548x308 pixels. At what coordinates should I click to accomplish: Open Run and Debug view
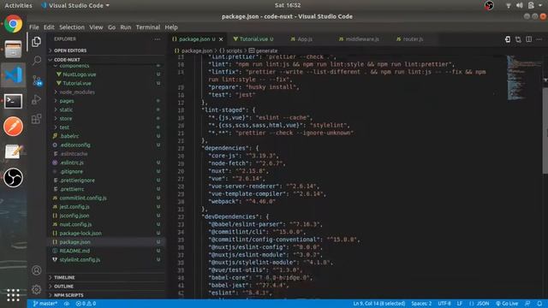[x=36, y=100]
